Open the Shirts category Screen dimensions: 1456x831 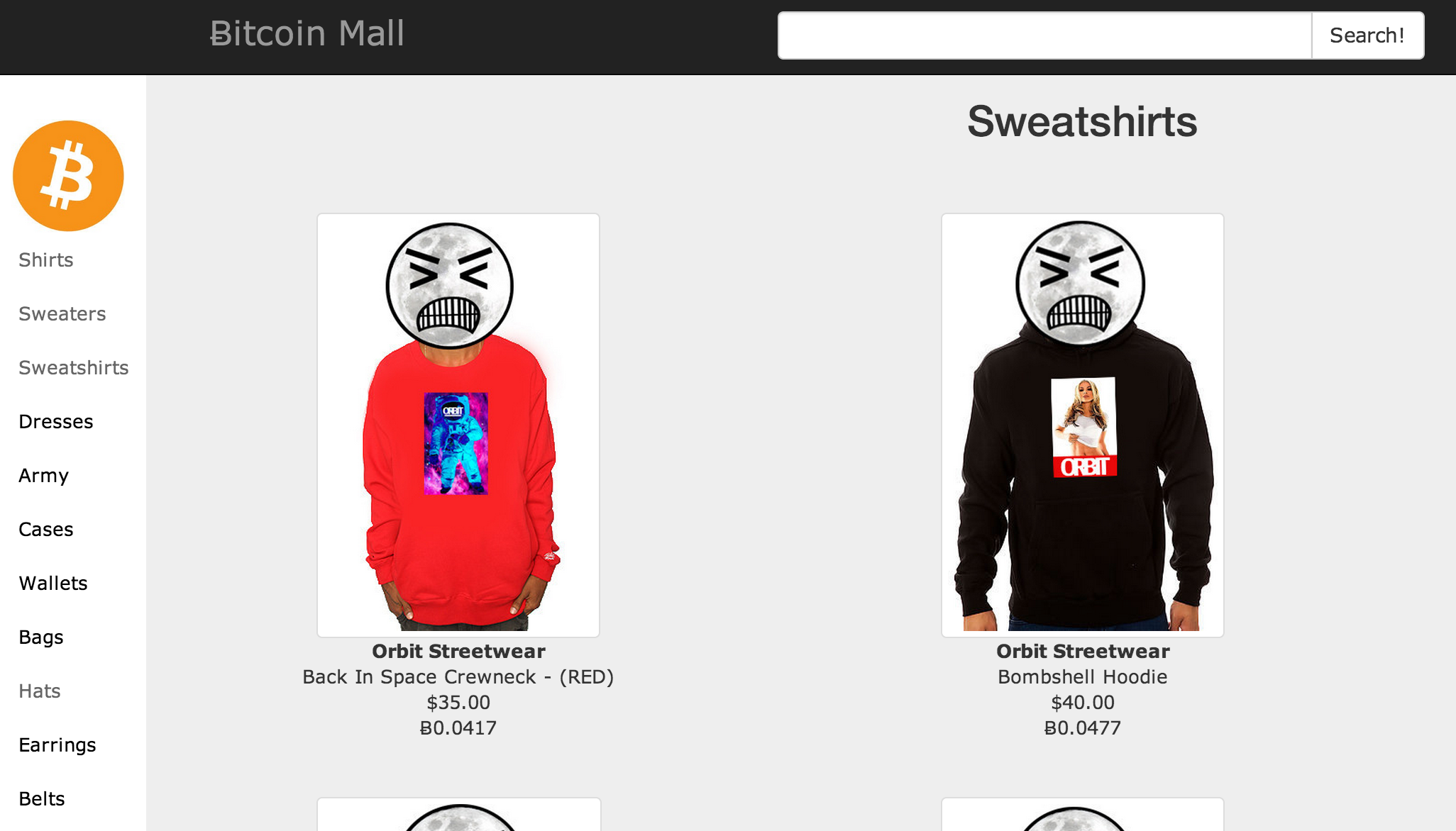point(46,260)
